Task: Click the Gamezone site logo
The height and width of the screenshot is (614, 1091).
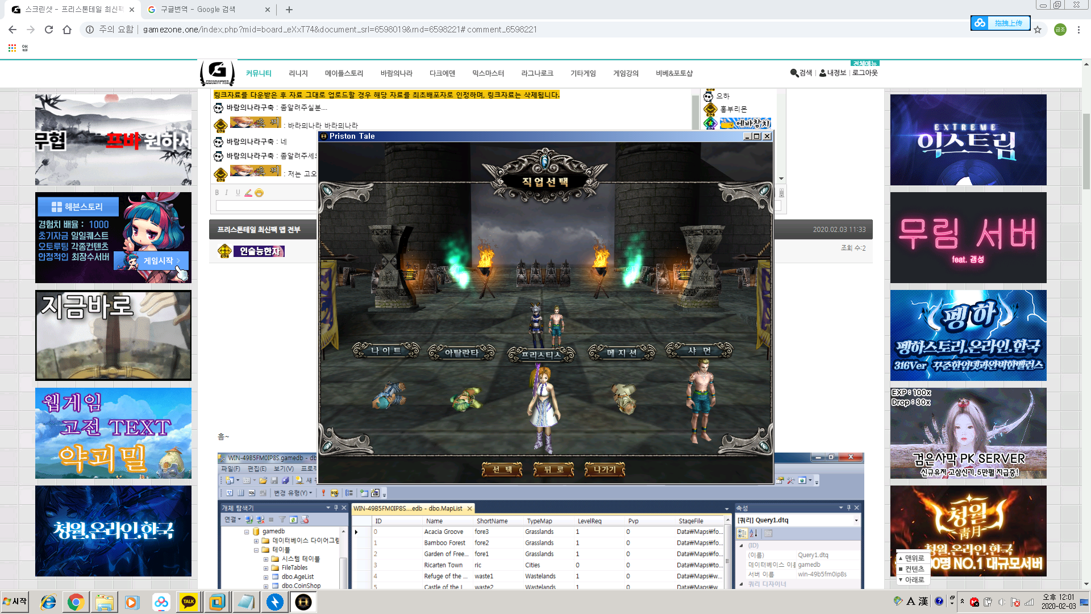Action: [217, 73]
